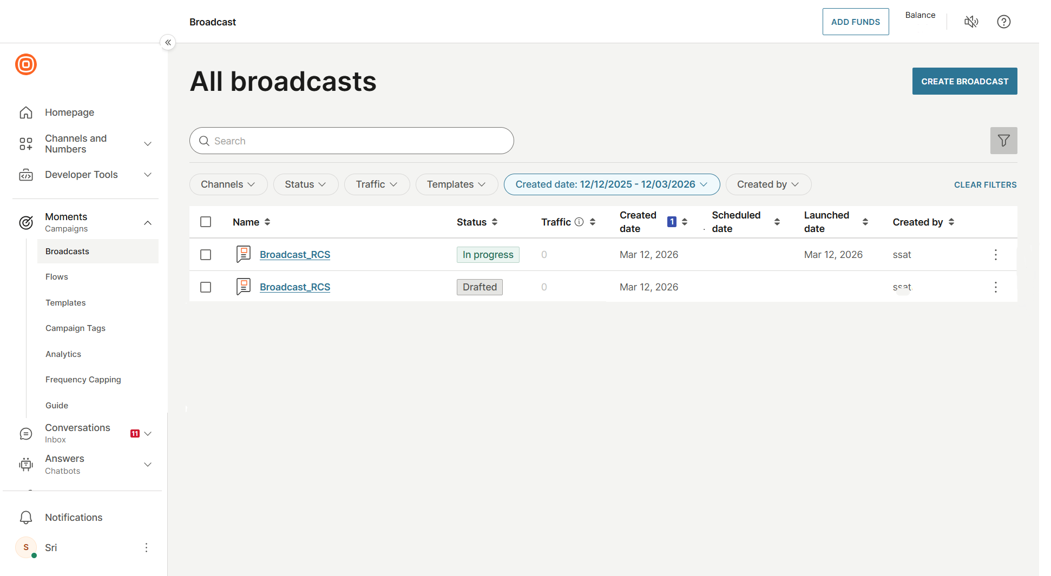The image size is (1051, 576).
Task: Check the In progress broadcast row checkbox
Action: 206,254
